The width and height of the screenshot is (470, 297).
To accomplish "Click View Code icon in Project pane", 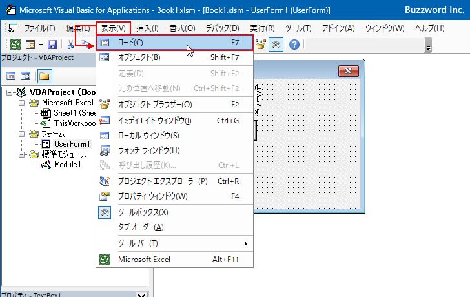I will tap(11, 76).
